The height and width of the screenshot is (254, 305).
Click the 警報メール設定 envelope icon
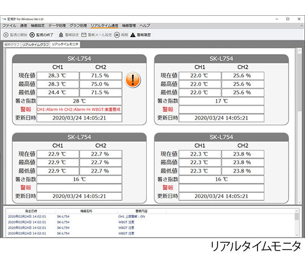[x=84, y=35]
